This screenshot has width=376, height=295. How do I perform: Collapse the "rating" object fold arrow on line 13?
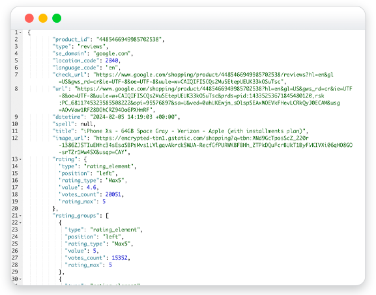coord(21,159)
